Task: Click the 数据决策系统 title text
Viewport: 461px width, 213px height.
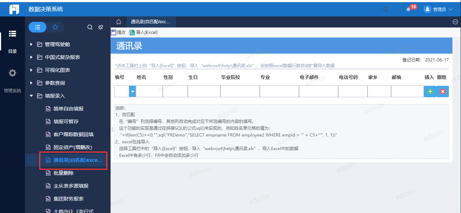Action: pyautogui.click(x=46, y=9)
